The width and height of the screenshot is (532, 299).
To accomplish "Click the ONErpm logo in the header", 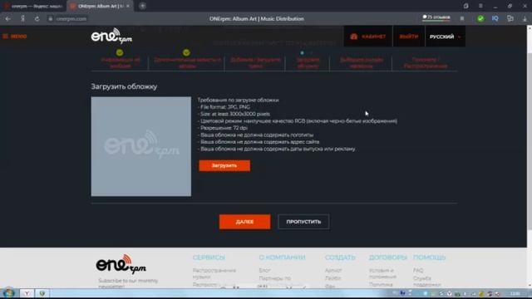I will (111, 36).
